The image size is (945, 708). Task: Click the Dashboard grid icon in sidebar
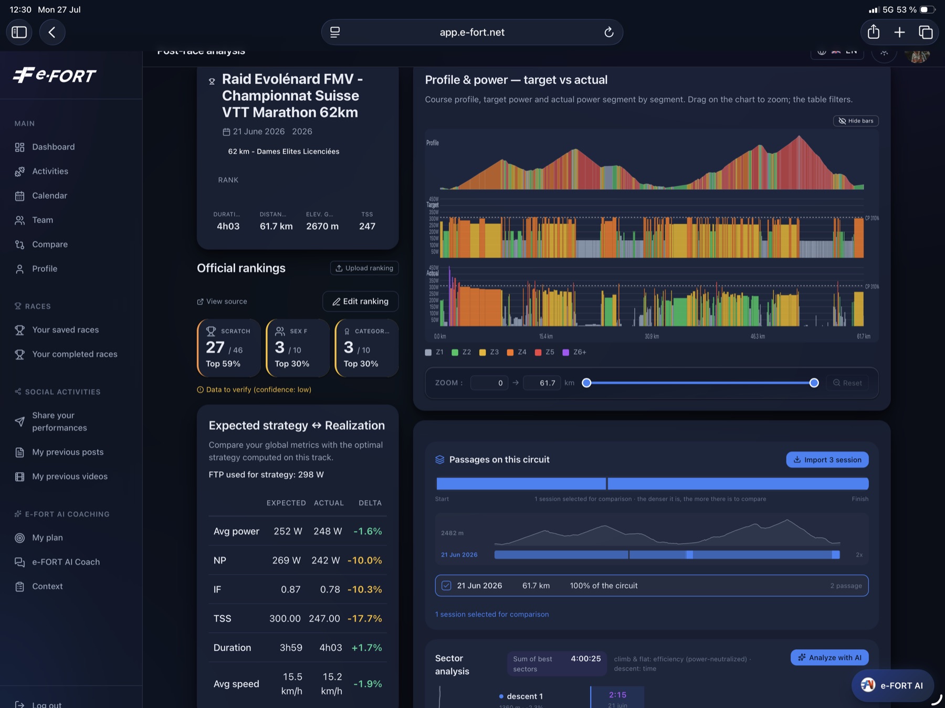click(19, 147)
